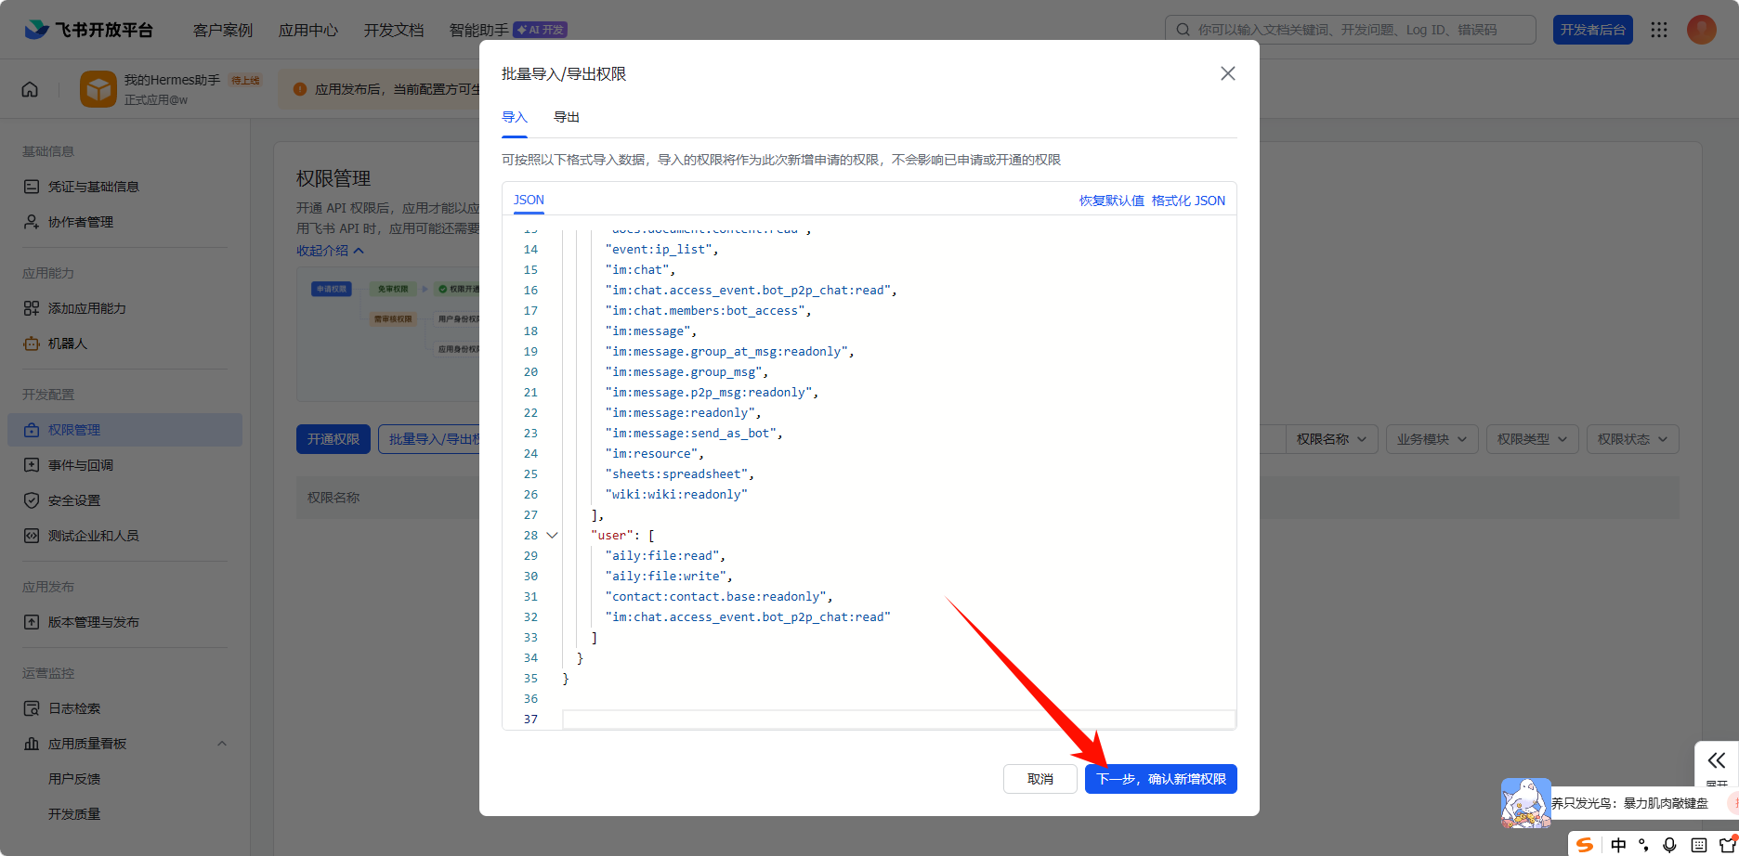This screenshot has width=1739, height=856.
Task: Click the "aily:file:write" line
Action: click(669, 576)
